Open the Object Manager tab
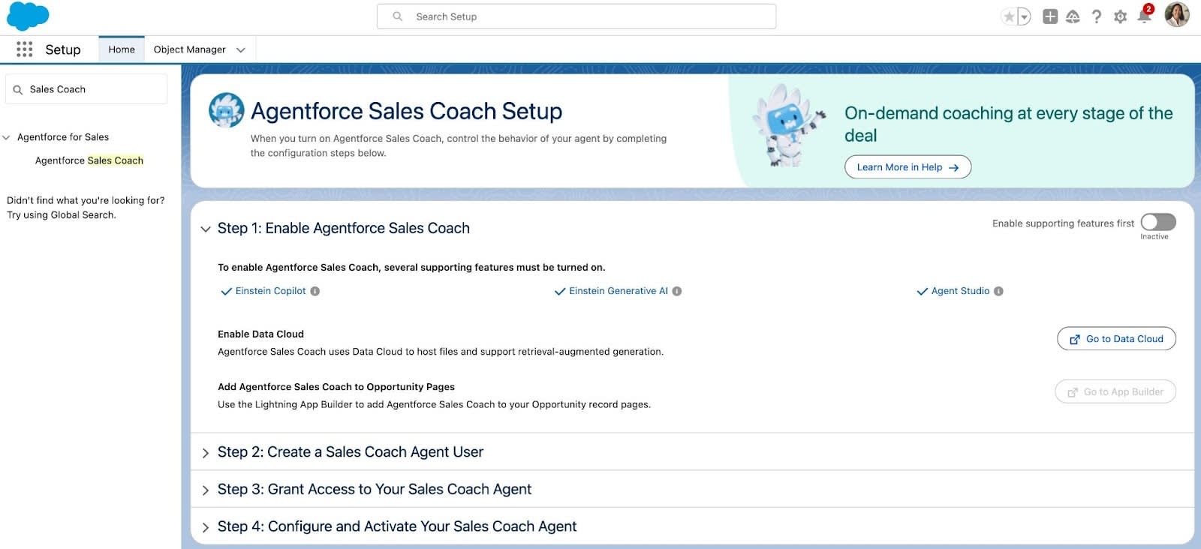This screenshot has height=549, width=1201. coord(189,49)
